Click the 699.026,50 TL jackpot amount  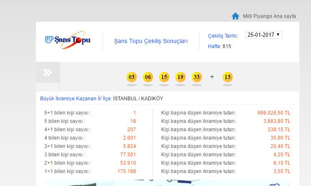pyautogui.click(x=274, y=113)
